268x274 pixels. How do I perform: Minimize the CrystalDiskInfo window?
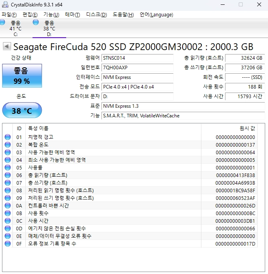tap(223, 4)
